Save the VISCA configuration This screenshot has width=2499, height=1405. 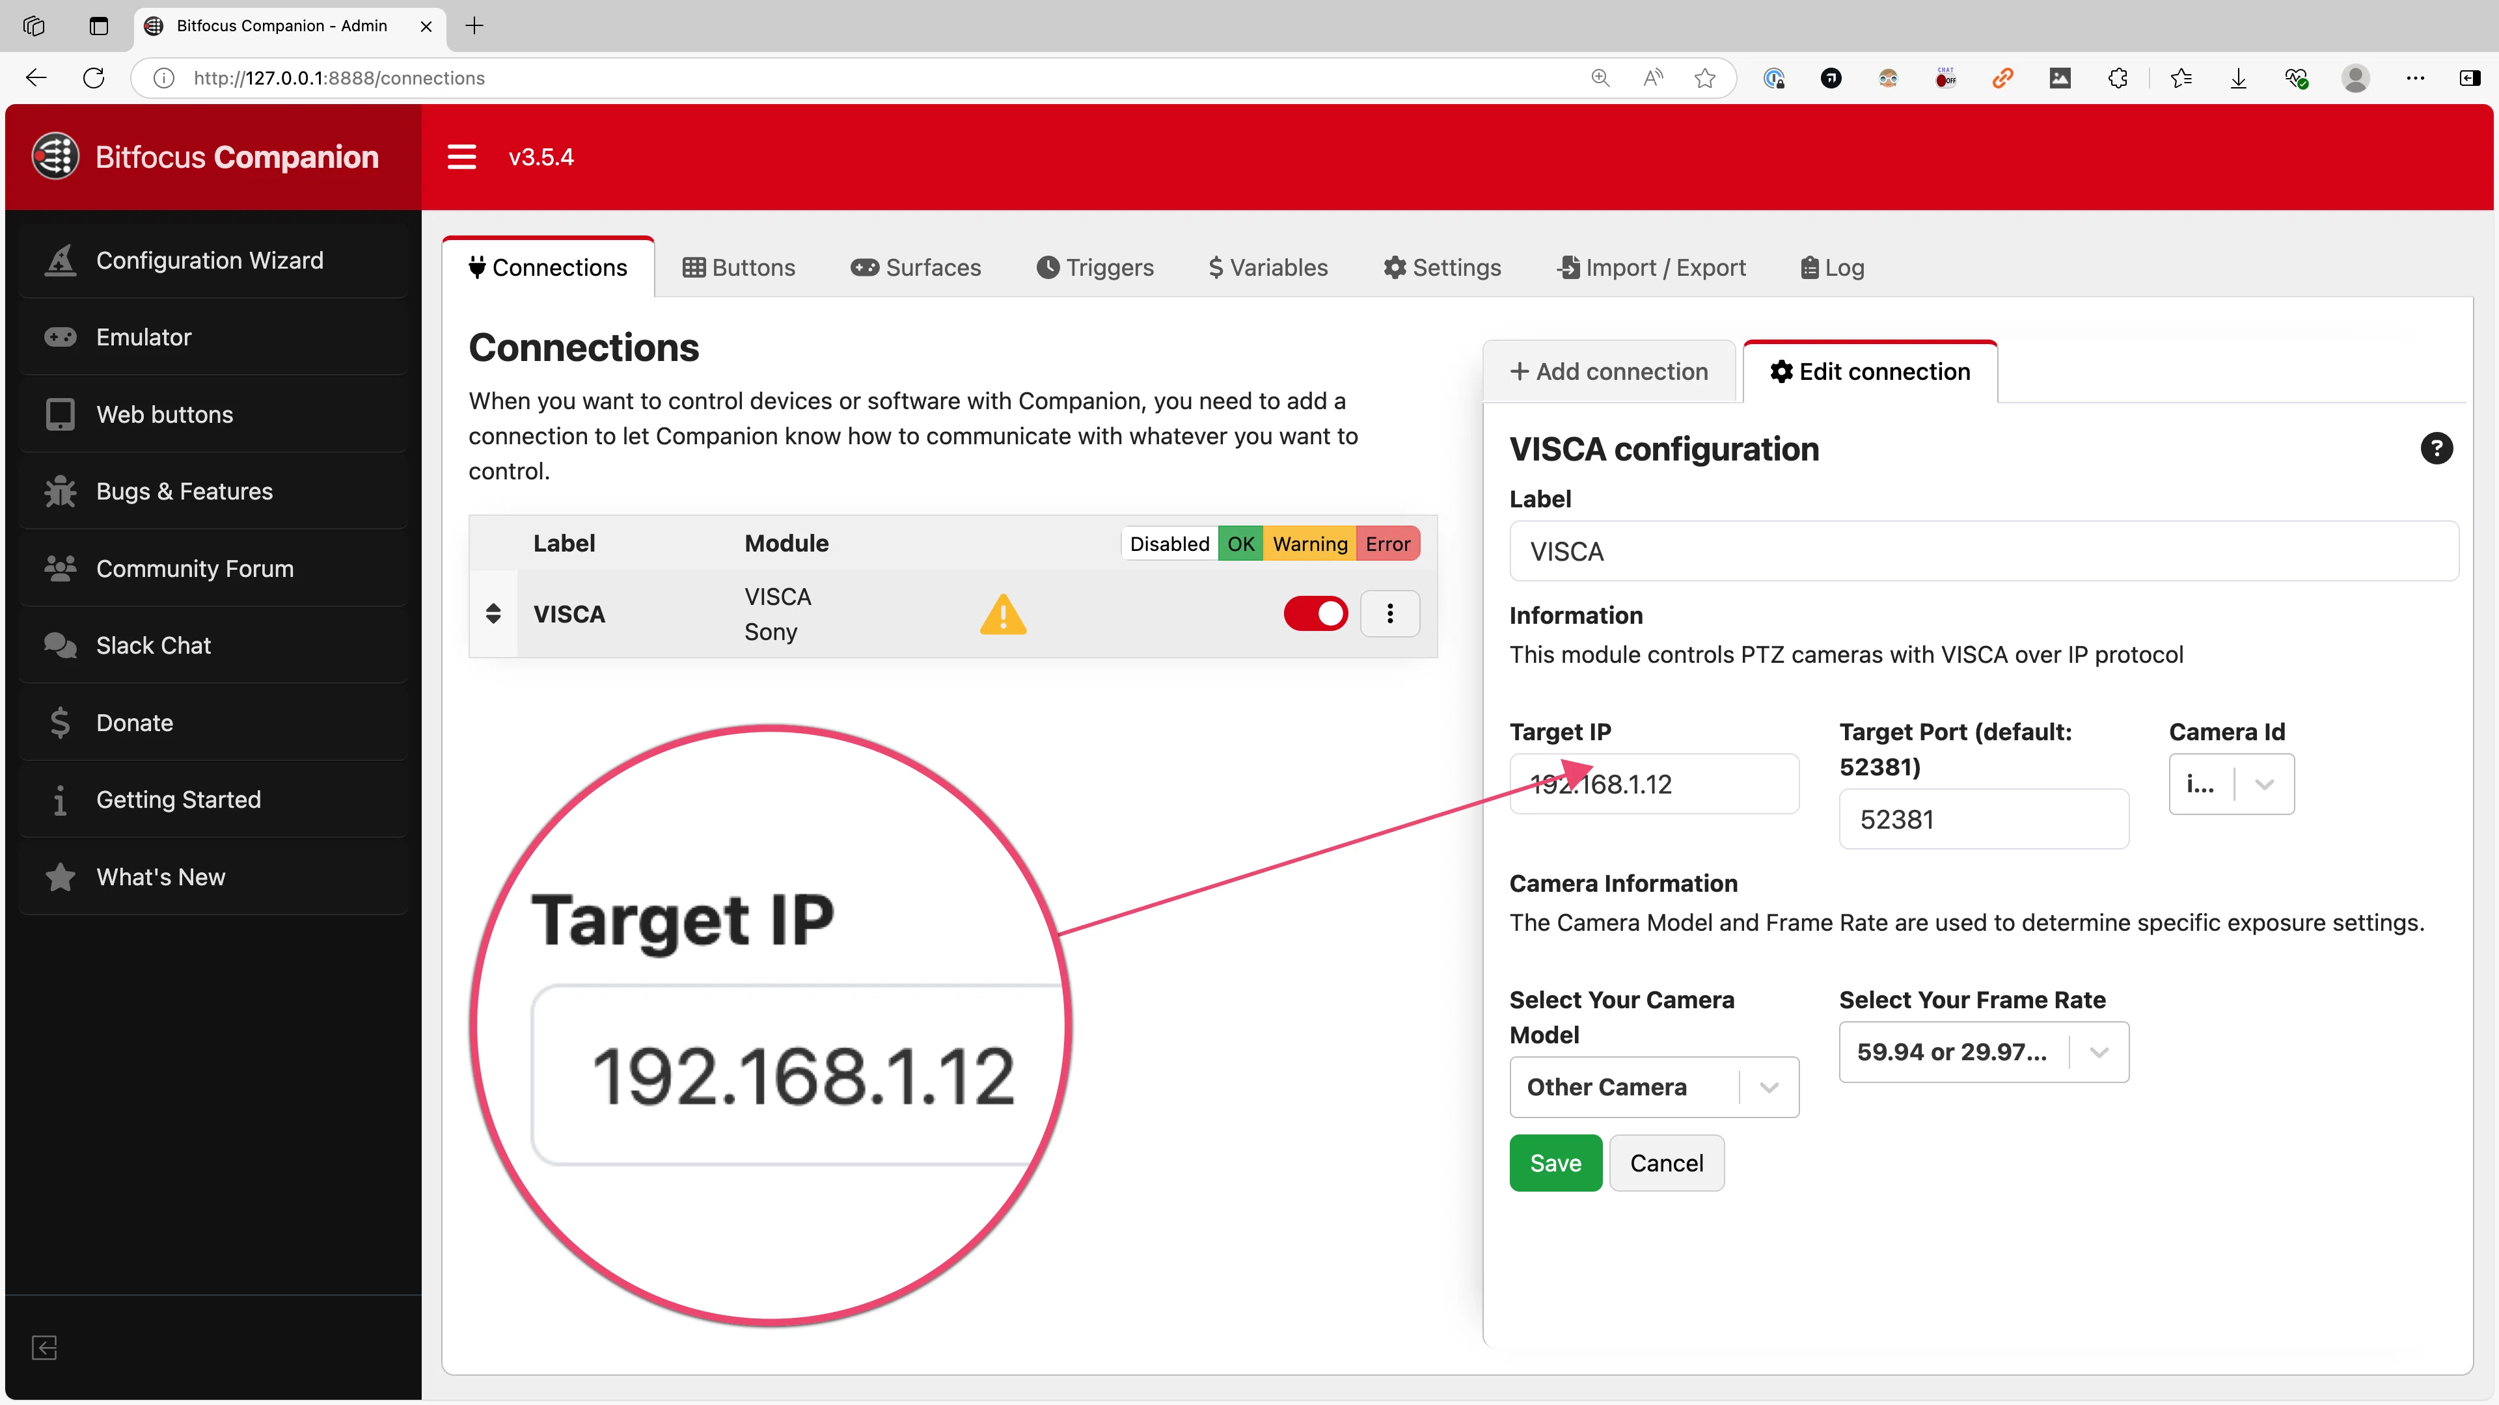click(1556, 1162)
